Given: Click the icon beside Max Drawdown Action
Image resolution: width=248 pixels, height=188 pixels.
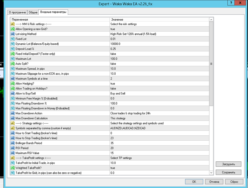Looking at the screenshot, I should pyautogui.click(x=13, y=113).
